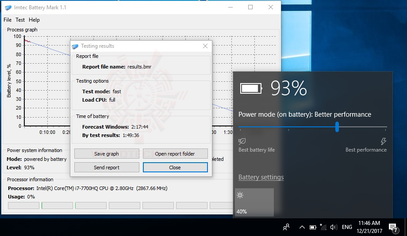Click the Best performance lightning icon
Viewport: 407px width, 236px height.
pyautogui.click(x=384, y=141)
